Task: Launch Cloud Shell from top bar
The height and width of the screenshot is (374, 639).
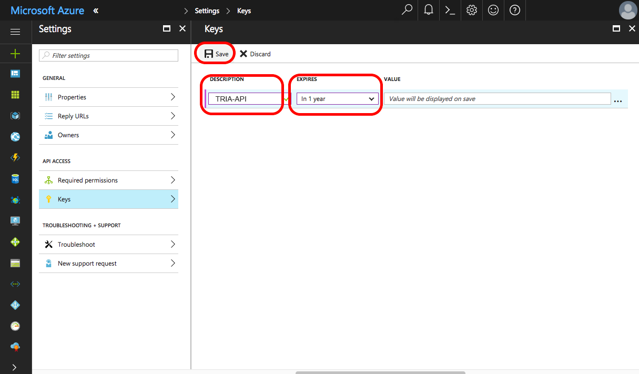Action: pyautogui.click(x=450, y=10)
